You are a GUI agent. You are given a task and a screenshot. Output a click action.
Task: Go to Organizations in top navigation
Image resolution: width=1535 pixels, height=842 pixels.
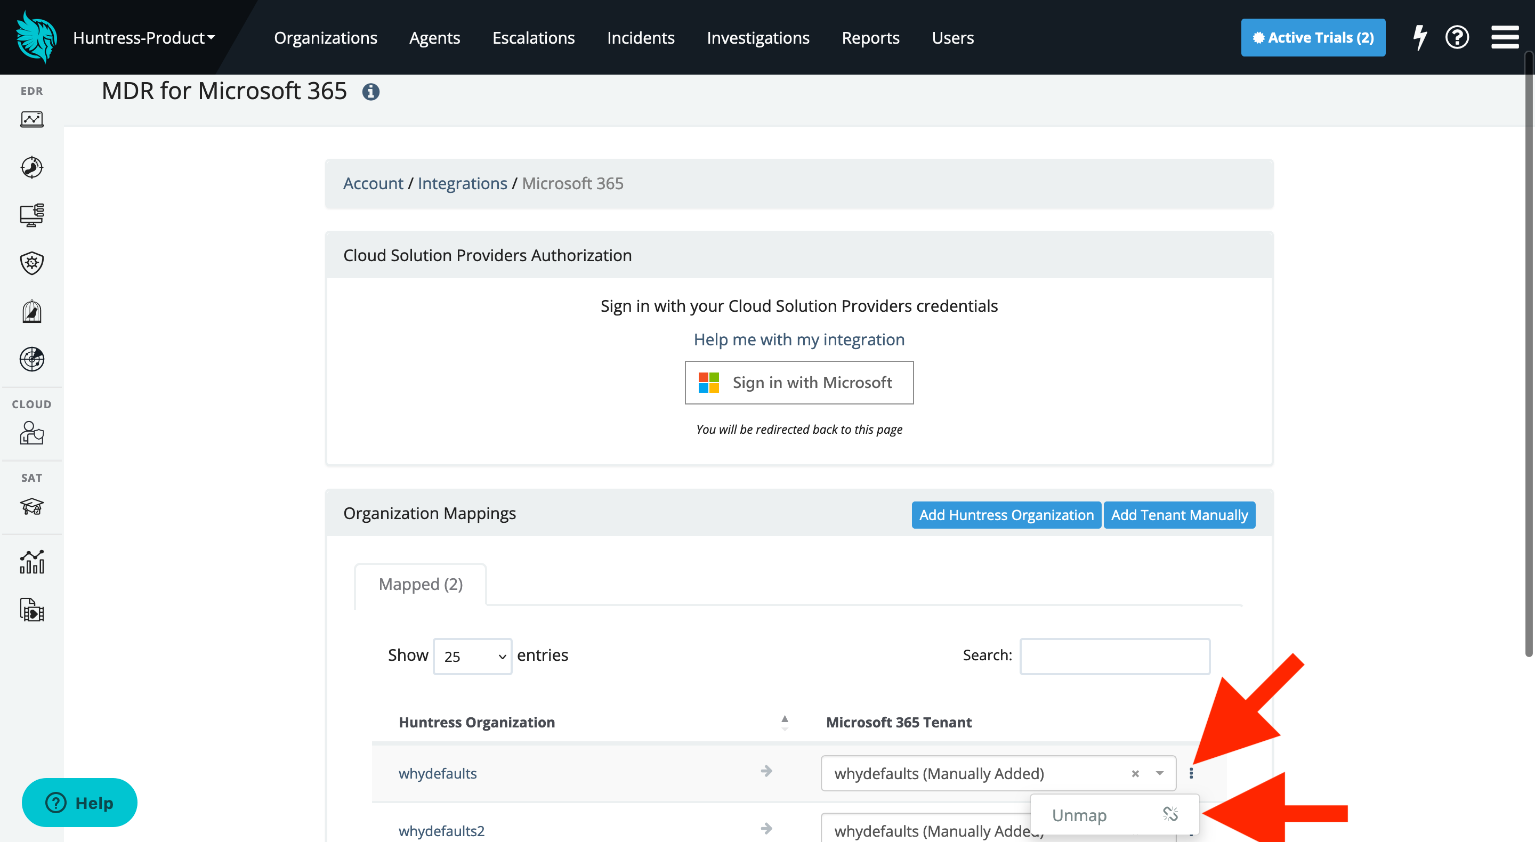point(325,37)
